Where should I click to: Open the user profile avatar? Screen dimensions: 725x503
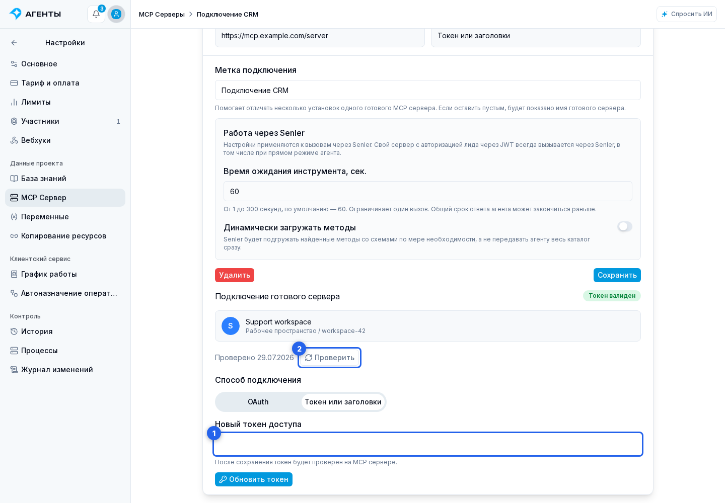click(x=116, y=14)
